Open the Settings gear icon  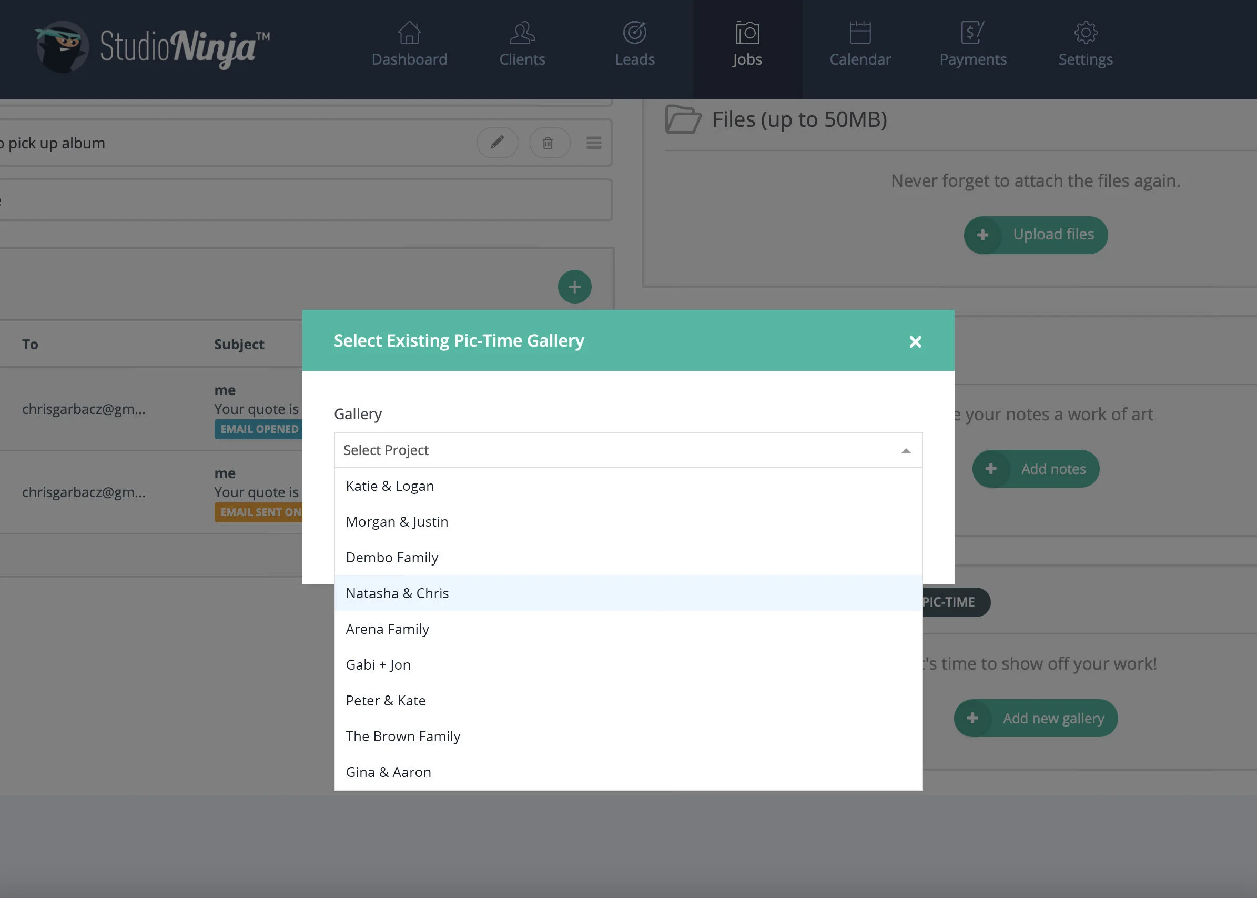[x=1084, y=33]
